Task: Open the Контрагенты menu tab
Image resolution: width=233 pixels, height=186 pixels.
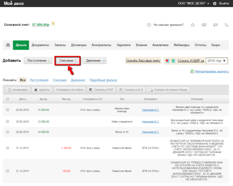Action: pyautogui.click(x=101, y=45)
